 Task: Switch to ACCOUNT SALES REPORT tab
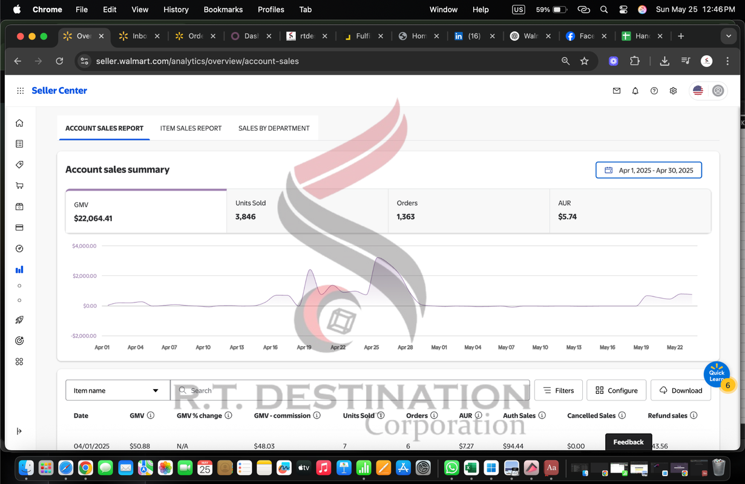(104, 128)
